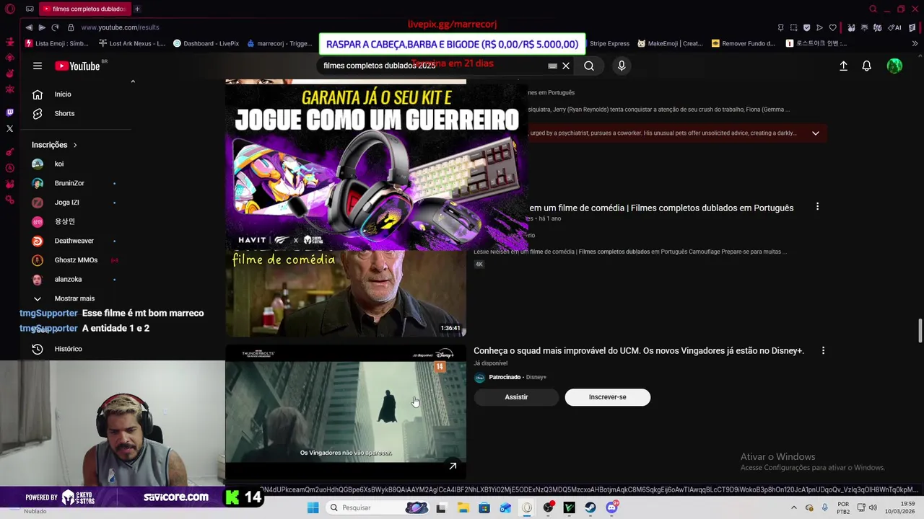924x519 pixels.
Task: Open YouTube notifications bell
Action: [867, 66]
